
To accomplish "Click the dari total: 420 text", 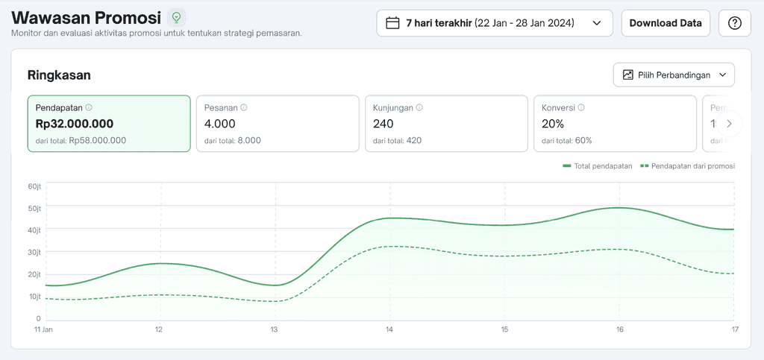I will pos(397,141).
